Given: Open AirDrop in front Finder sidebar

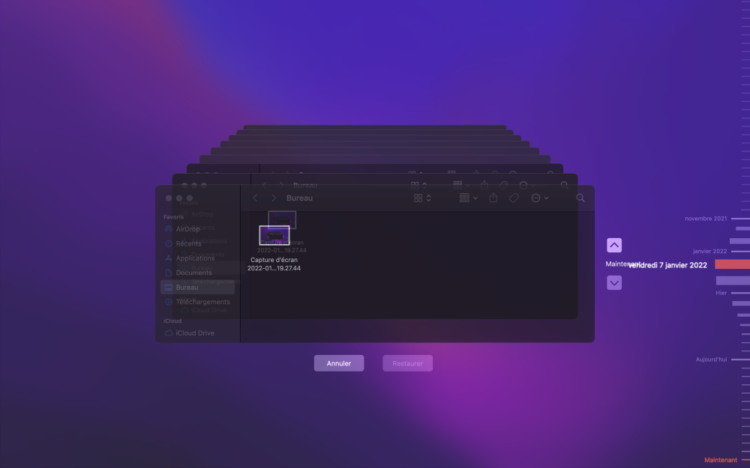Looking at the screenshot, I should point(197,228).
